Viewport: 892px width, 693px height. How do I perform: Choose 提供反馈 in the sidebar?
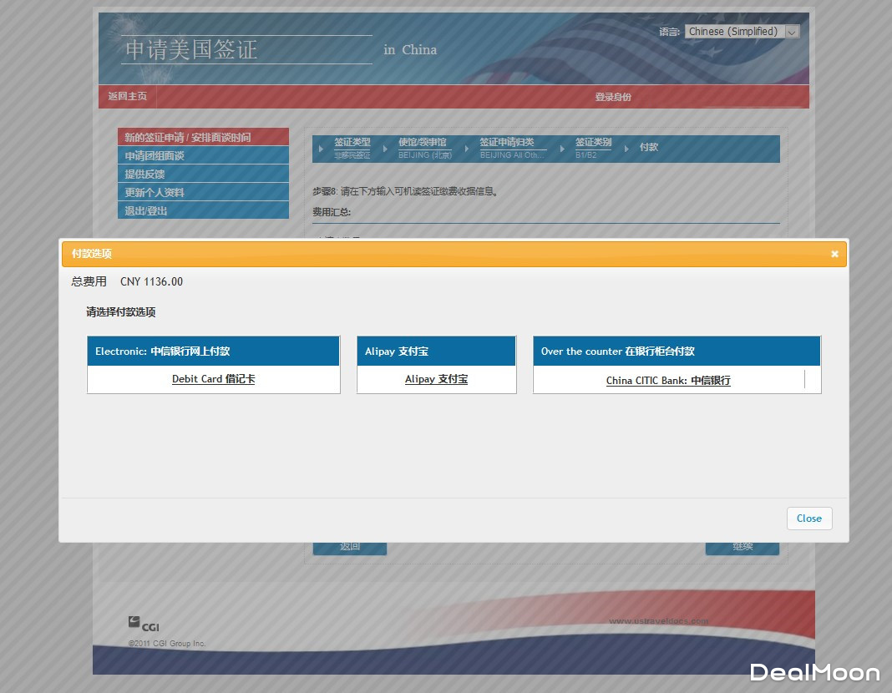(x=203, y=174)
